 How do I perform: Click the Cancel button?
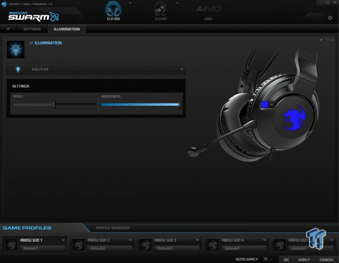pos(326,260)
